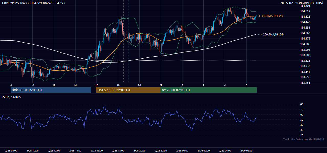Click price axis value 184.263
327x153 pixels.
[305, 33]
